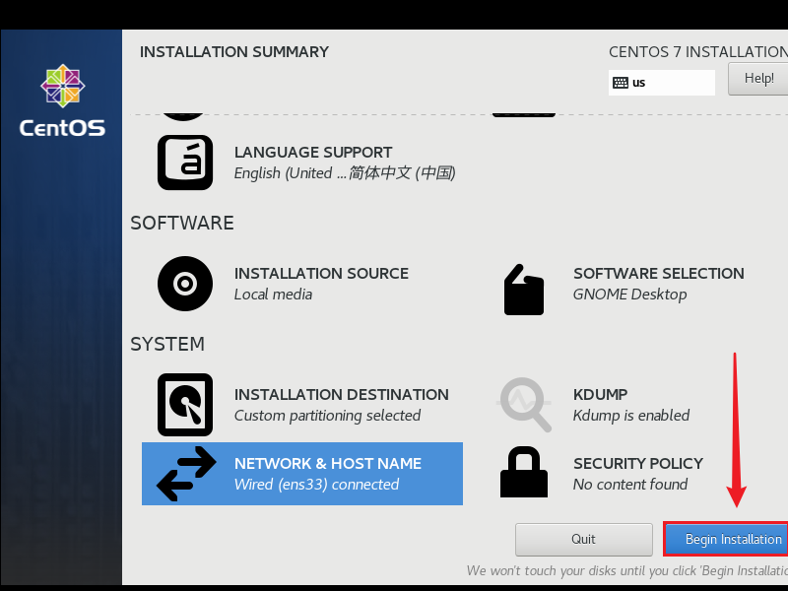788x591 pixels.
Task: Click 'Local media' status text
Action: click(273, 294)
